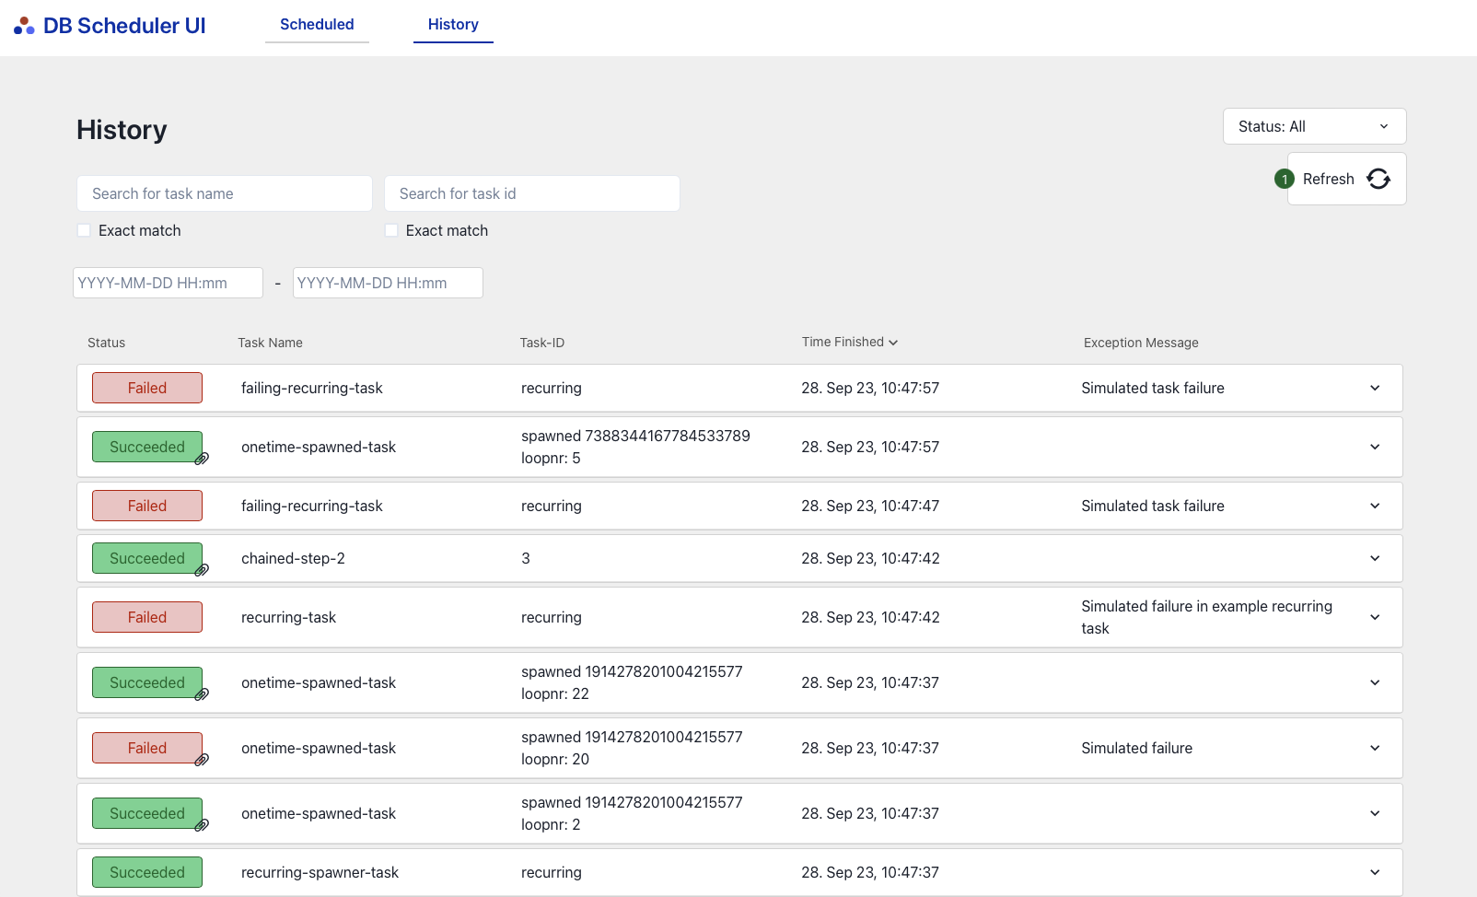The height and width of the screenshot is (897, 1477).
Task: Click the Task-ID column header
Action: click(x=542, y=343)
